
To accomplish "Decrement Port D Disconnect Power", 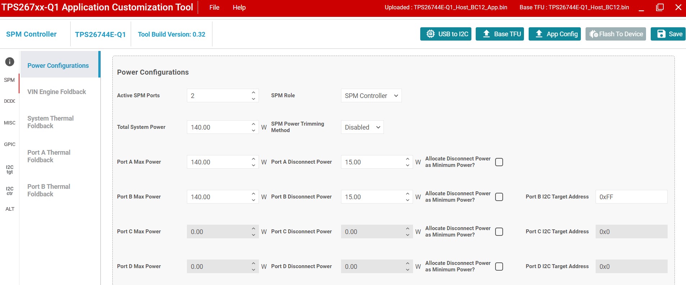I will (x=408, y=270).
